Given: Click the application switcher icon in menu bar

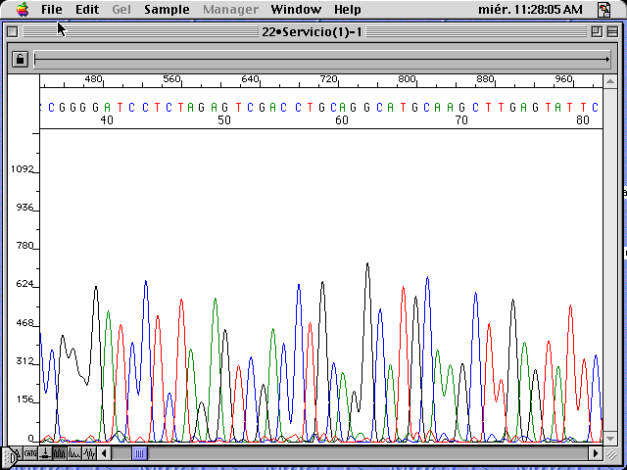Looking at the screenshot, I should tap(604, 10).
